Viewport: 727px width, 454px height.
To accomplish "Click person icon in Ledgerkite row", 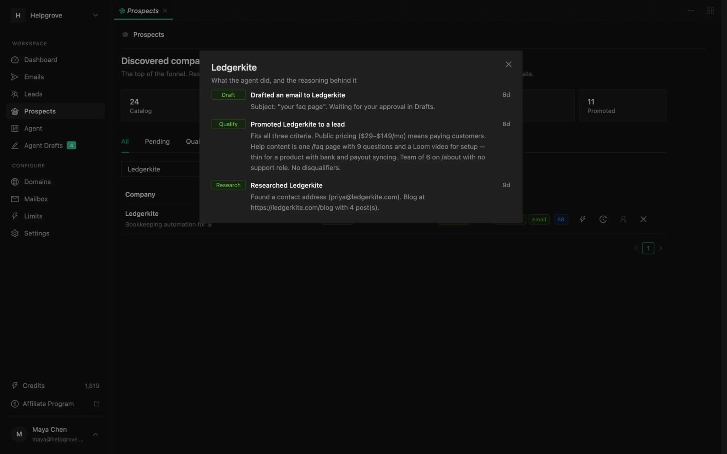I will coord(623,219).
